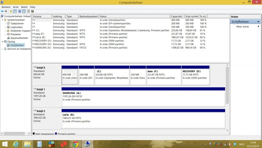
Task: Select SAMSUNG (A:) partition on Schijf 1
Action: (x=143, y=97)
